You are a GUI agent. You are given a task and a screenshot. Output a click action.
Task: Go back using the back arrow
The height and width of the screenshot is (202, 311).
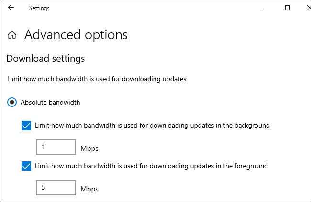point(11,8)
